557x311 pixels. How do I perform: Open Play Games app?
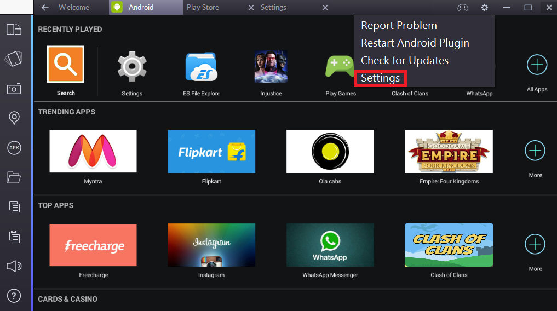tap(340, 67)
